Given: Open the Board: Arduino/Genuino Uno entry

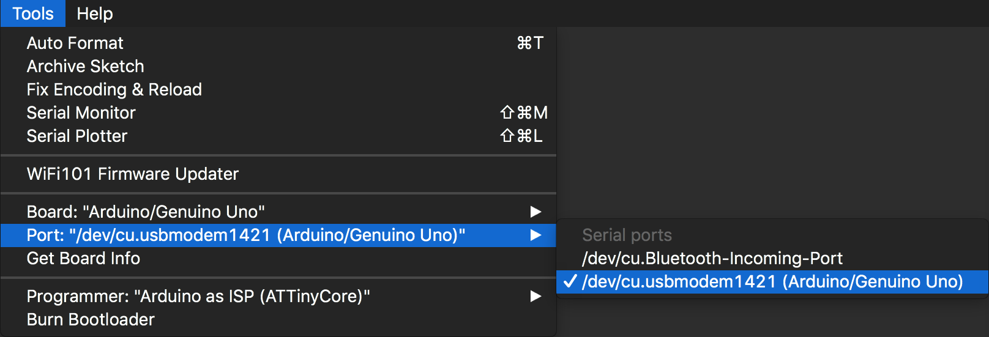Looking at the screenshot, I should pyautogui.click(x=146, y=212).
